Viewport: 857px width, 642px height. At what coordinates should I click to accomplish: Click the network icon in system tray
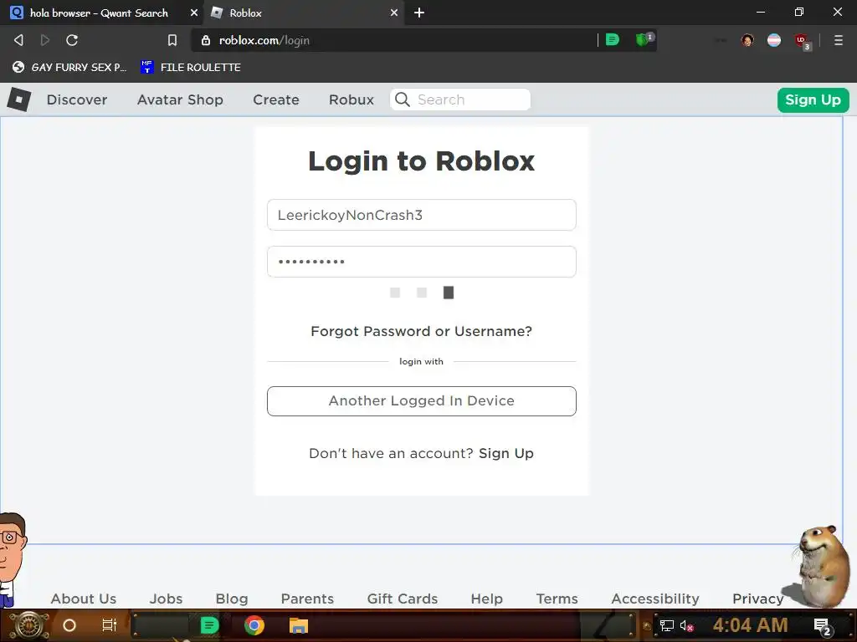coord(666,625)
